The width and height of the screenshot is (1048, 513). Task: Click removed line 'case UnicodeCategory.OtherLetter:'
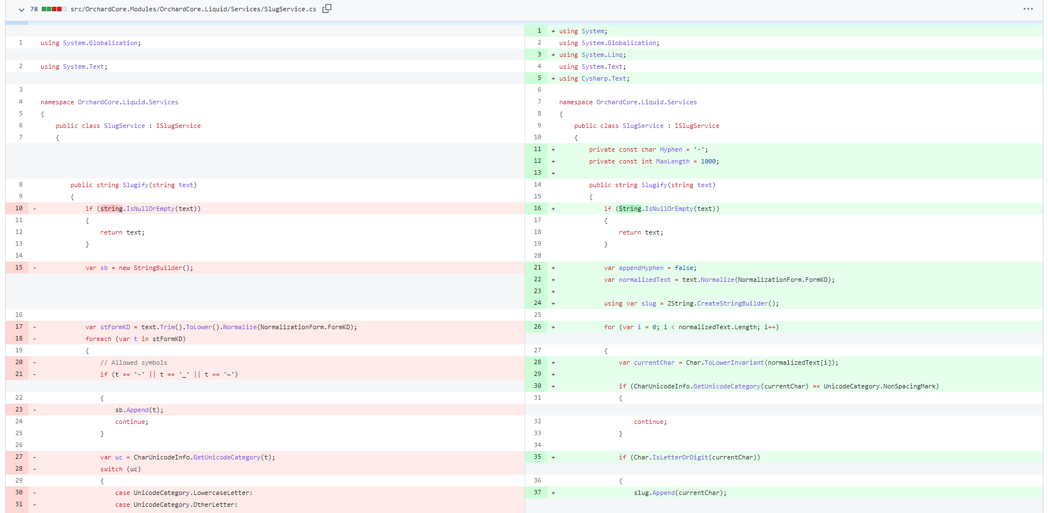click(x=177, y=505)
